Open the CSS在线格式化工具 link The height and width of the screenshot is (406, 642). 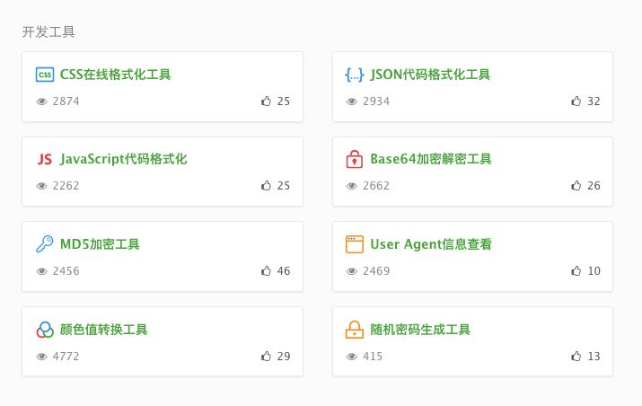coord(116,75)
